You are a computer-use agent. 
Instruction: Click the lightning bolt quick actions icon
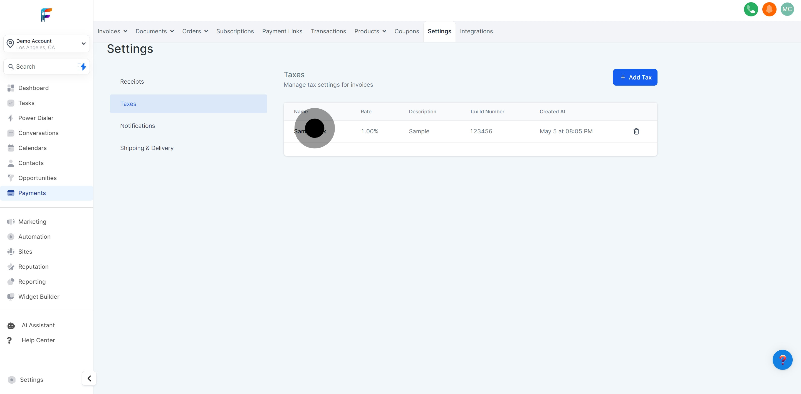coord(83,66)
